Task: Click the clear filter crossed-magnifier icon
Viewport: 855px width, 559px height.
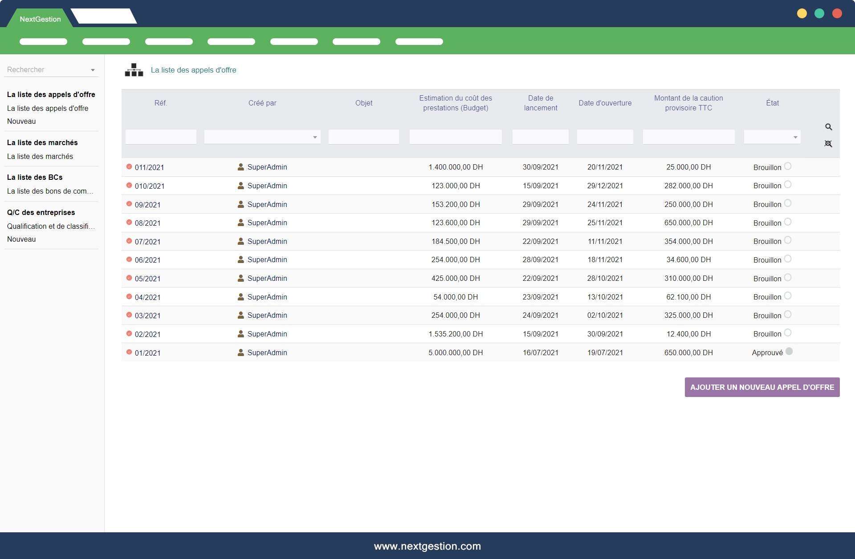Action: 828,144
